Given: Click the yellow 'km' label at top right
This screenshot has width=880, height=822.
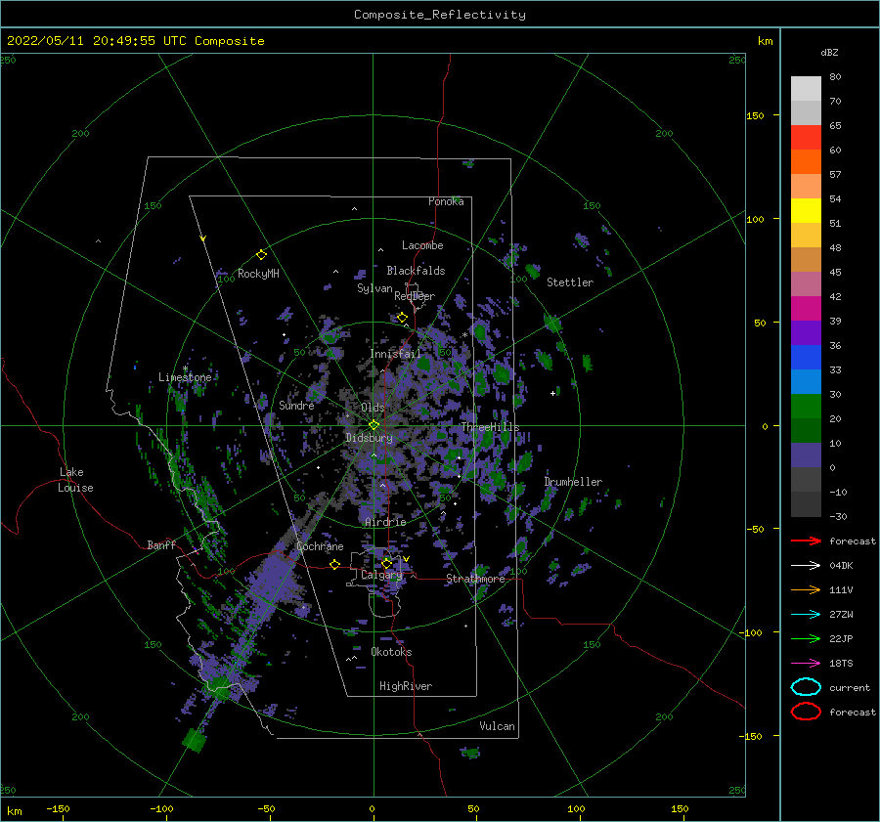Looking at the screenshot, I should 765,41.
